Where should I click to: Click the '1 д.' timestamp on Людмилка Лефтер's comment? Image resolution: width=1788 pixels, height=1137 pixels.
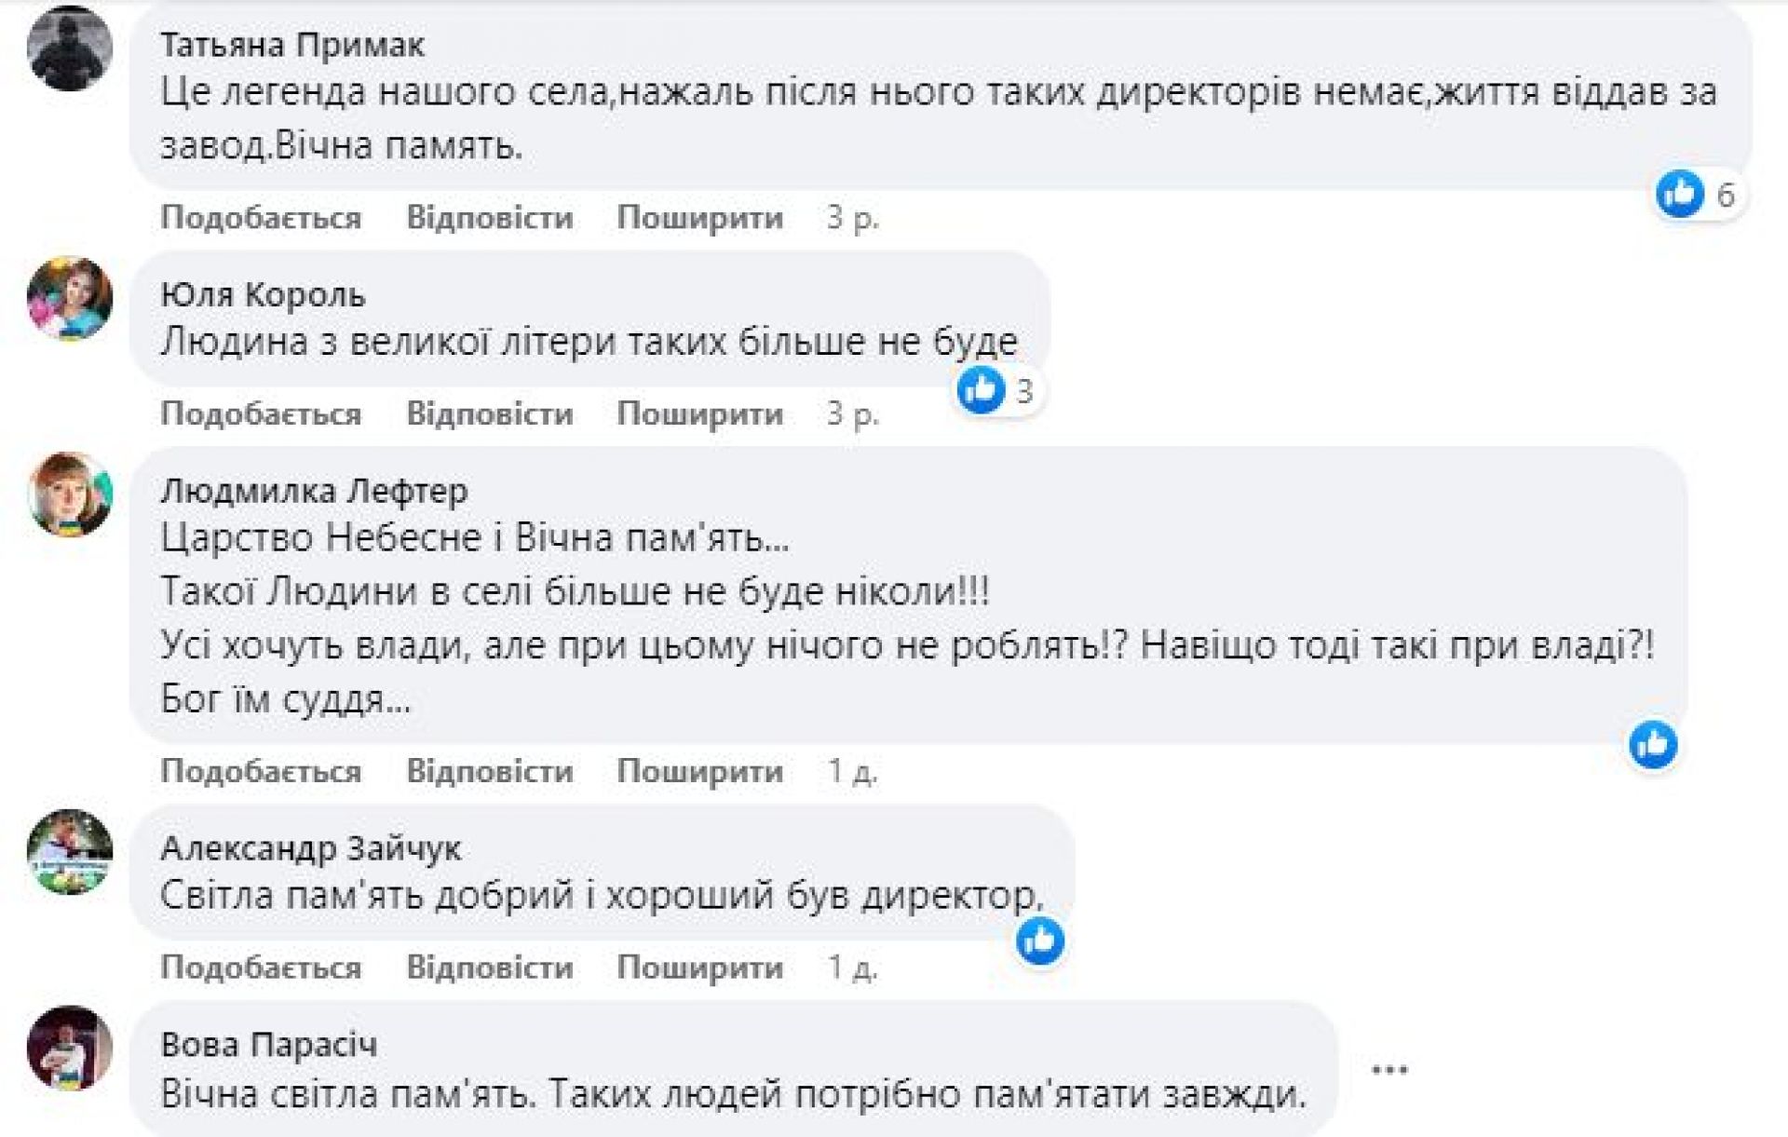[852, 771]
